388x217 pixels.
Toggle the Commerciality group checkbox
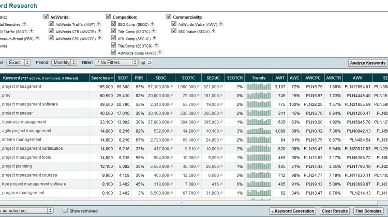pyautogui.click(x=169, y=17)
